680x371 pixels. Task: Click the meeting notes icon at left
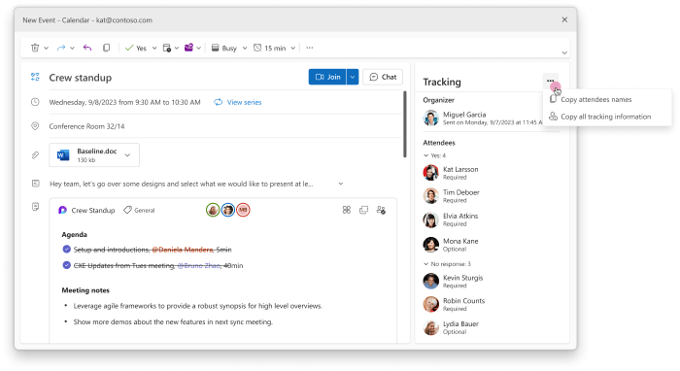36,206
